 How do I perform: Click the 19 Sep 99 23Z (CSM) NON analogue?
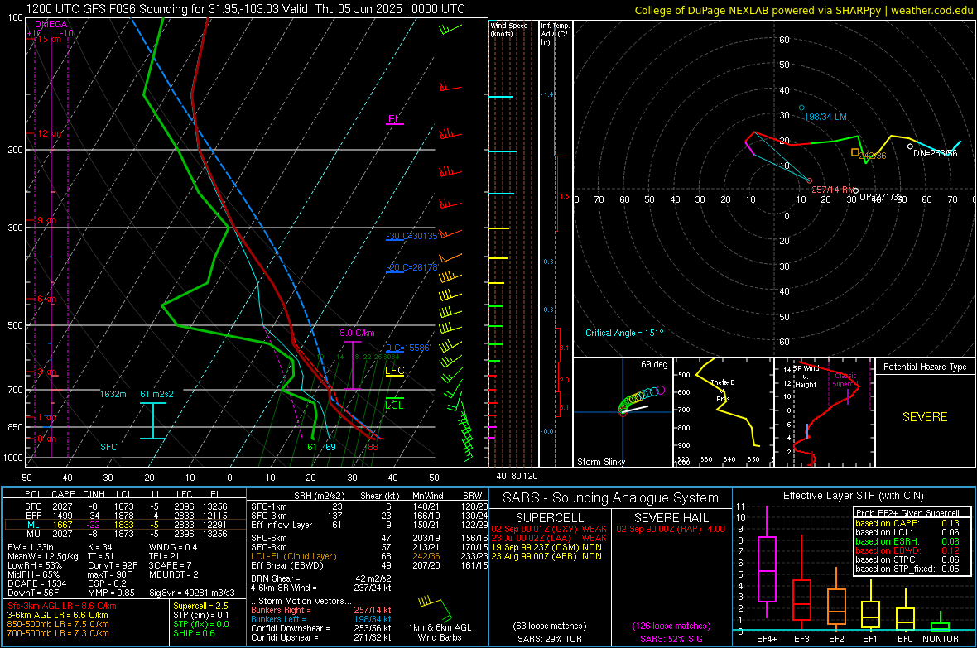coord(546,547)
